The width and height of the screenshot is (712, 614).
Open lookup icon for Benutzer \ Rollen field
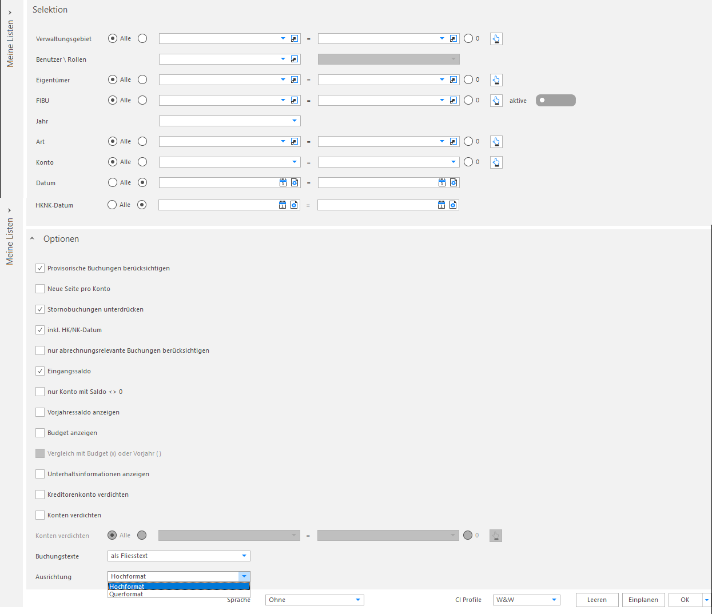[x=295, y=59]
